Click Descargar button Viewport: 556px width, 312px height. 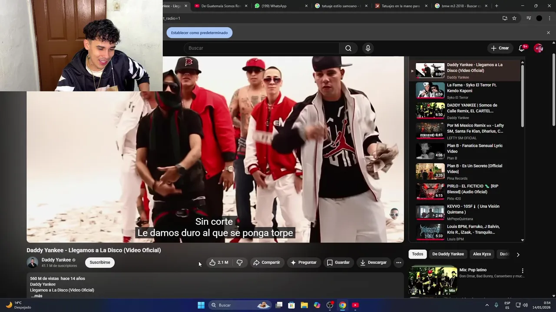click(x=373, y=262)
